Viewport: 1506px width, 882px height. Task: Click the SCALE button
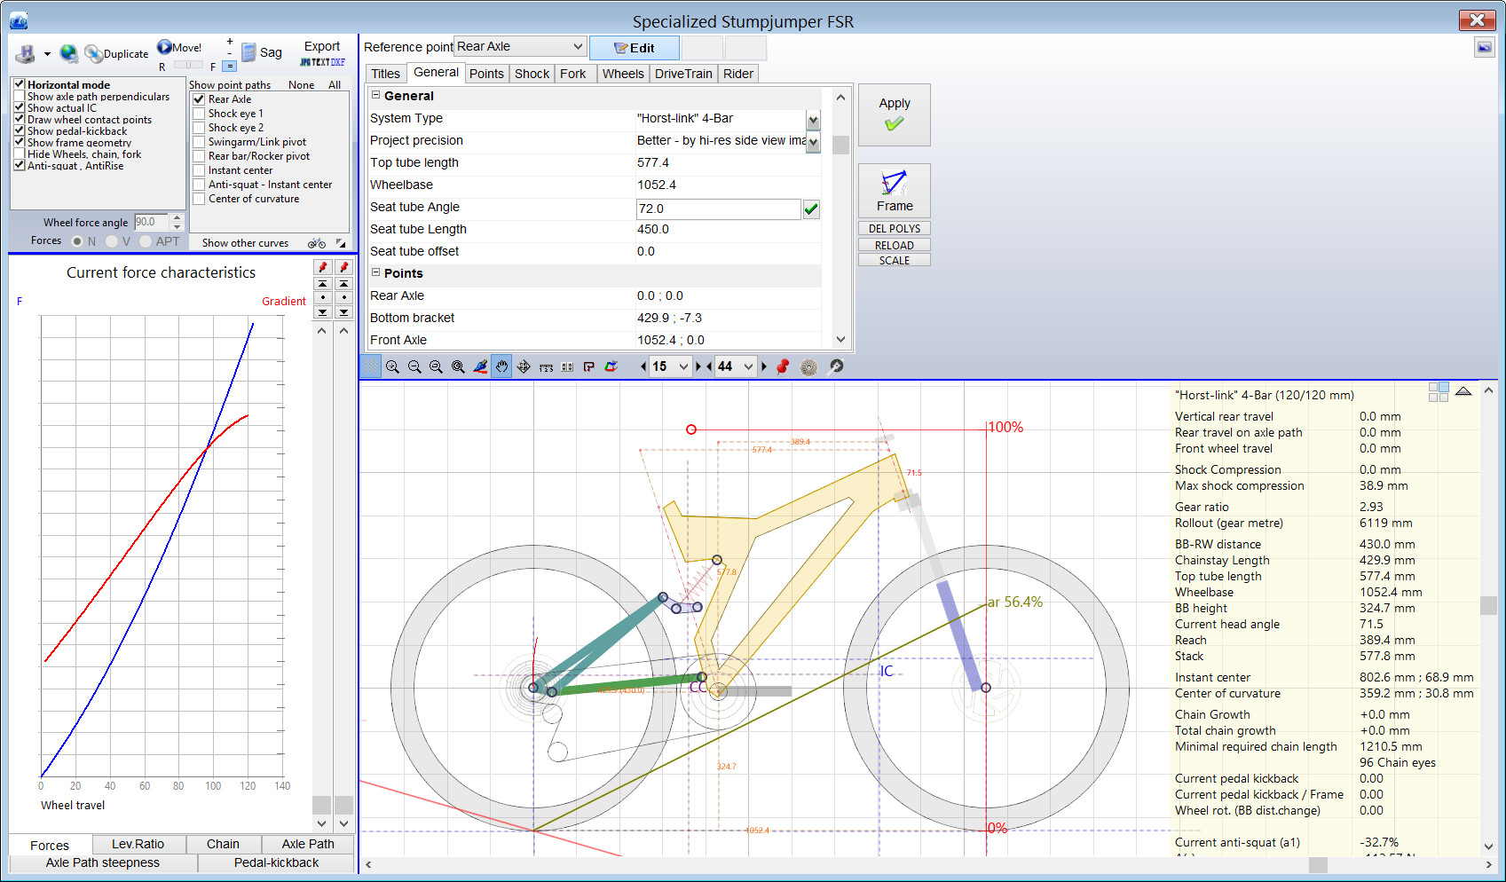click(x=895, y=261)
